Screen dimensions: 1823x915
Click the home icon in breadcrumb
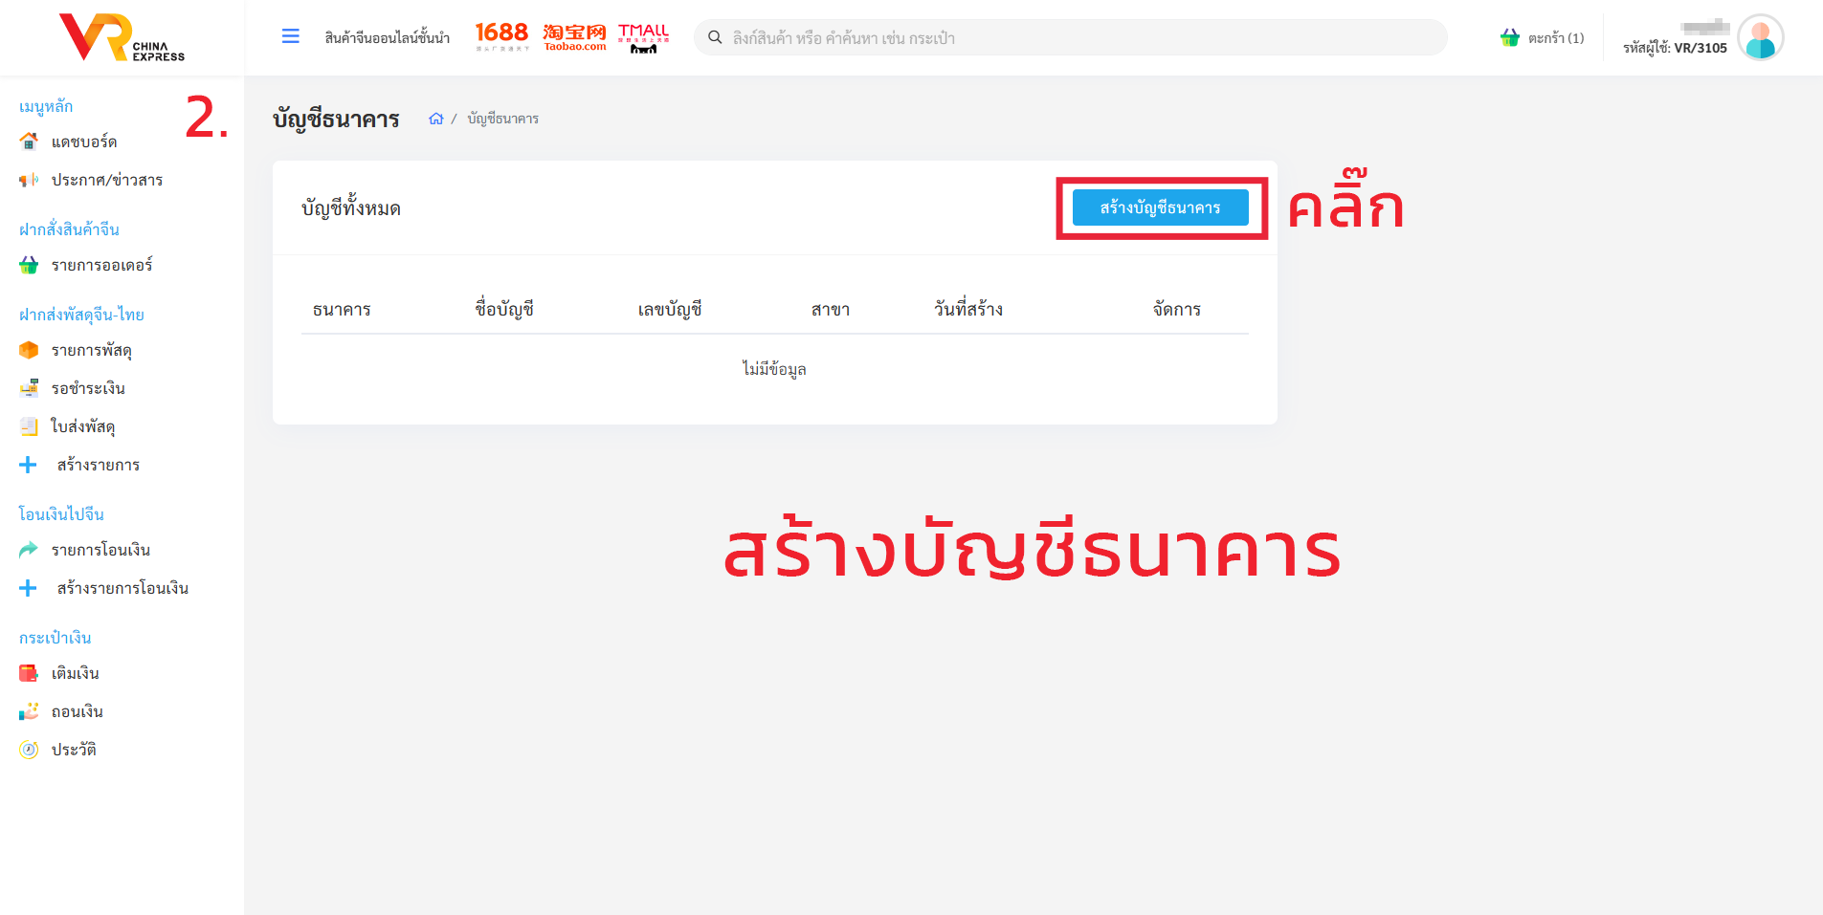click(x=436, y=119)
